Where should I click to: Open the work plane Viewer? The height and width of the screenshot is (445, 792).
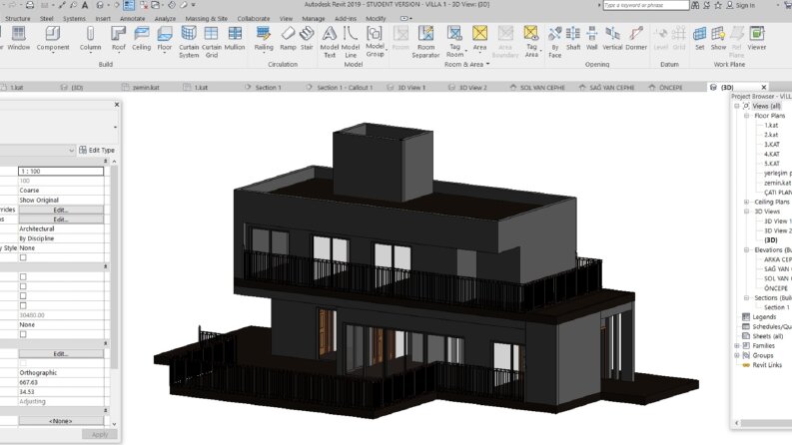757,38
